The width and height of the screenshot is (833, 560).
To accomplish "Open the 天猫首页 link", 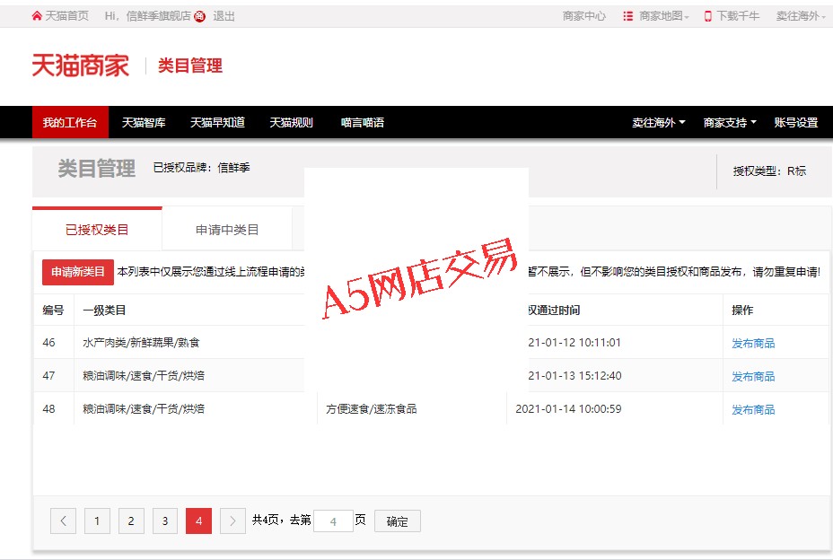I will [x=66, y=16].
